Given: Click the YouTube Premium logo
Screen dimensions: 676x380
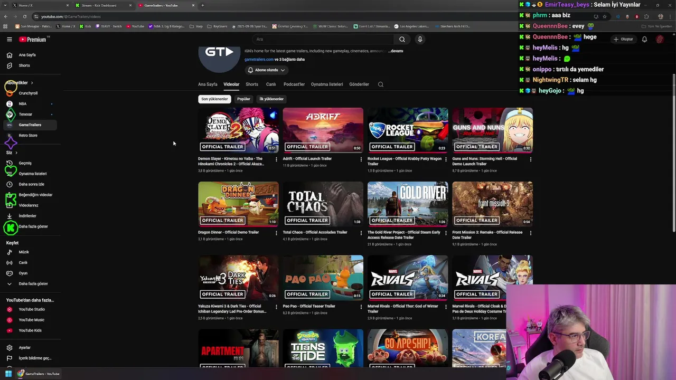Looking at the screenshot, I should pyautogui.click(x=33, y=40).
